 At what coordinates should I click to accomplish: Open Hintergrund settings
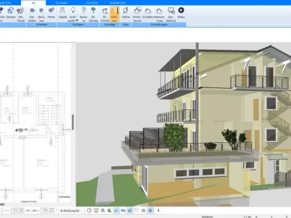click(x=137, y=14)
